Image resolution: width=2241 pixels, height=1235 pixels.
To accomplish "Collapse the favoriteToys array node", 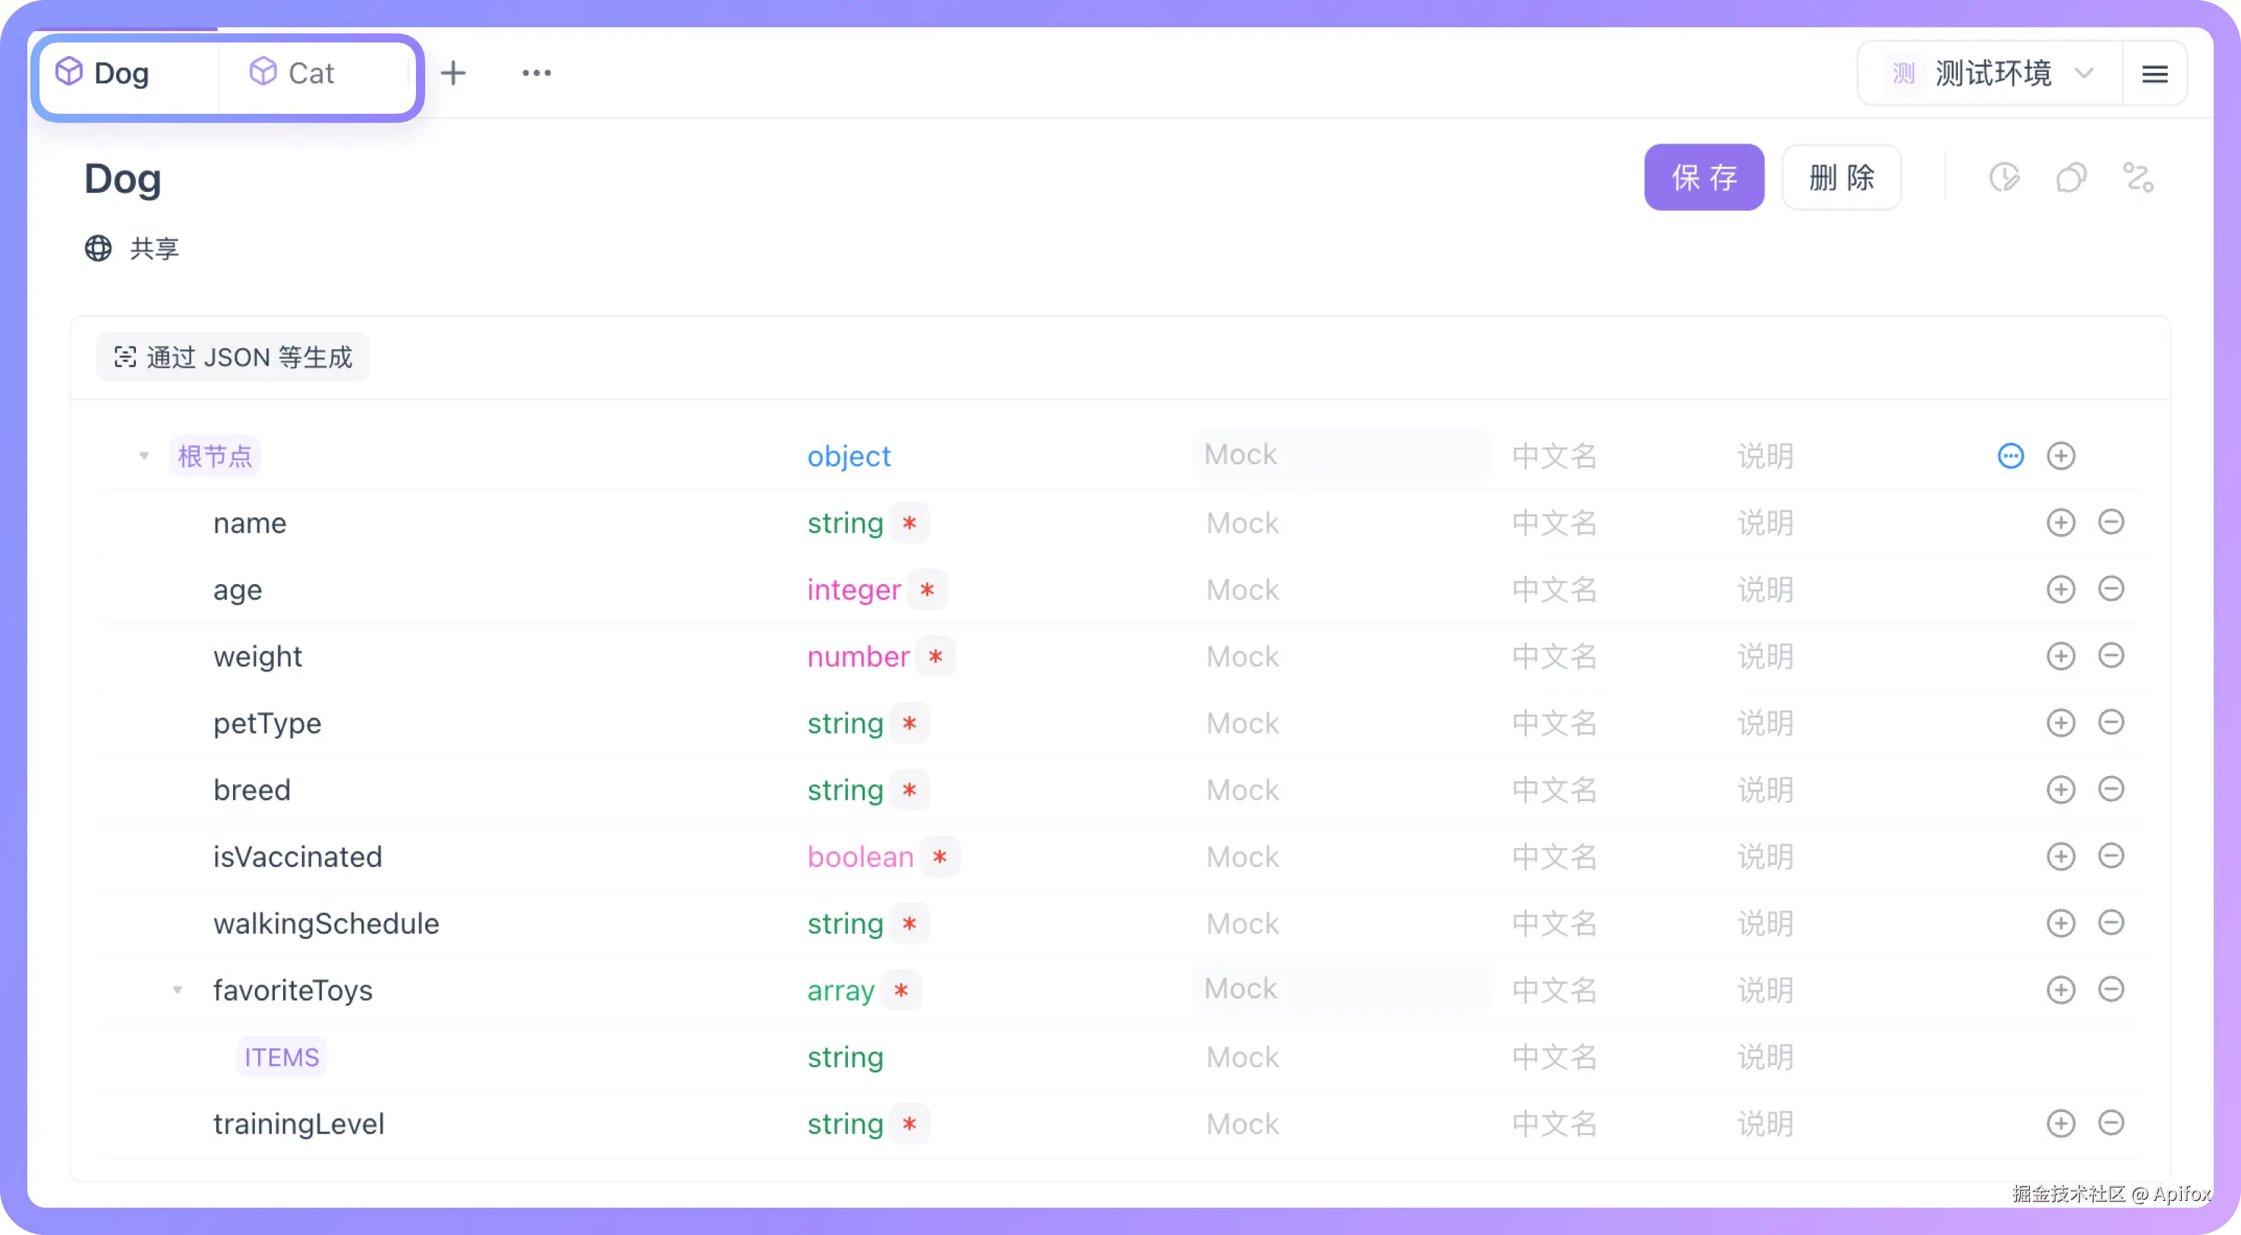I will (x=178, y=990).
